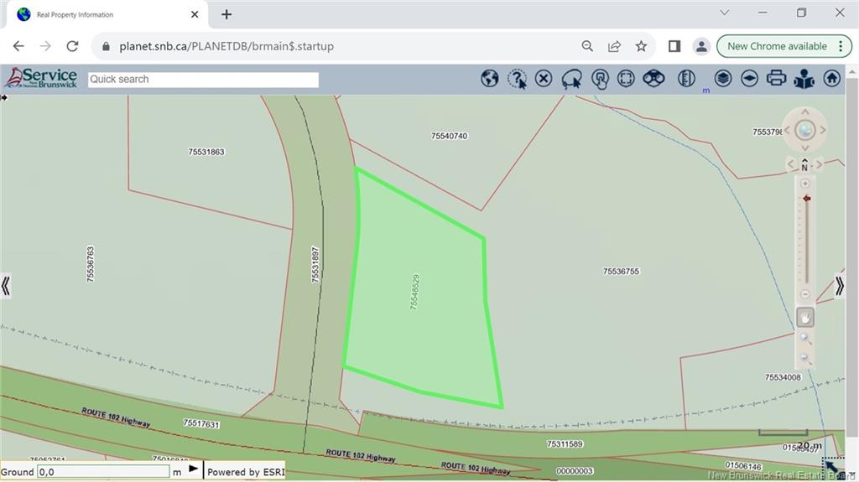Activate the touch-select pointer tool
Screen dimensions: 859x482
click(x=600, y=80)
